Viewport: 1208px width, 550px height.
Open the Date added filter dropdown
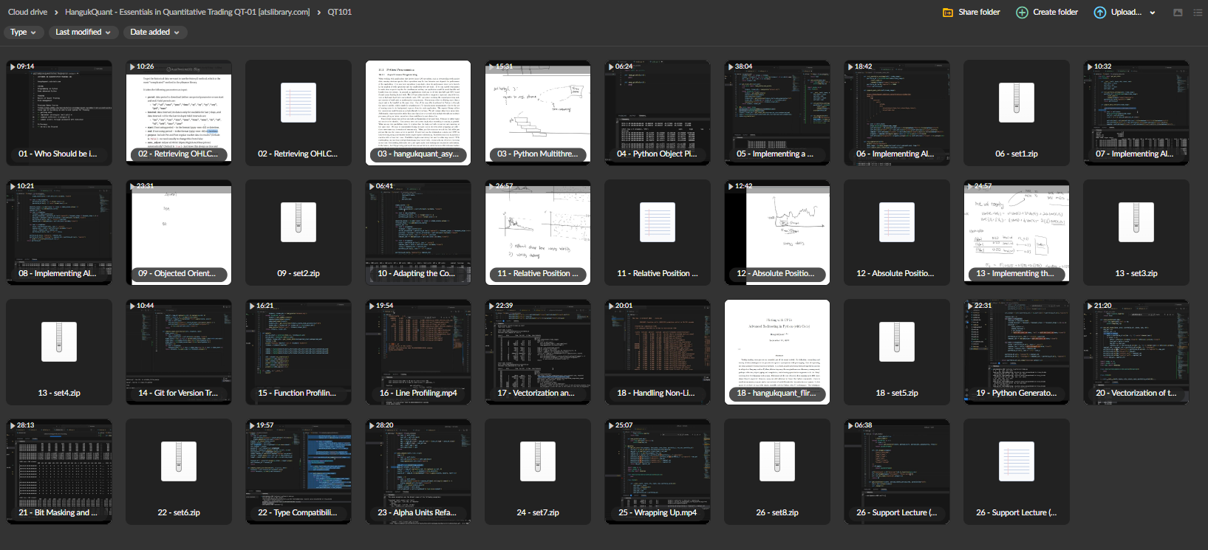pos(154,32)
